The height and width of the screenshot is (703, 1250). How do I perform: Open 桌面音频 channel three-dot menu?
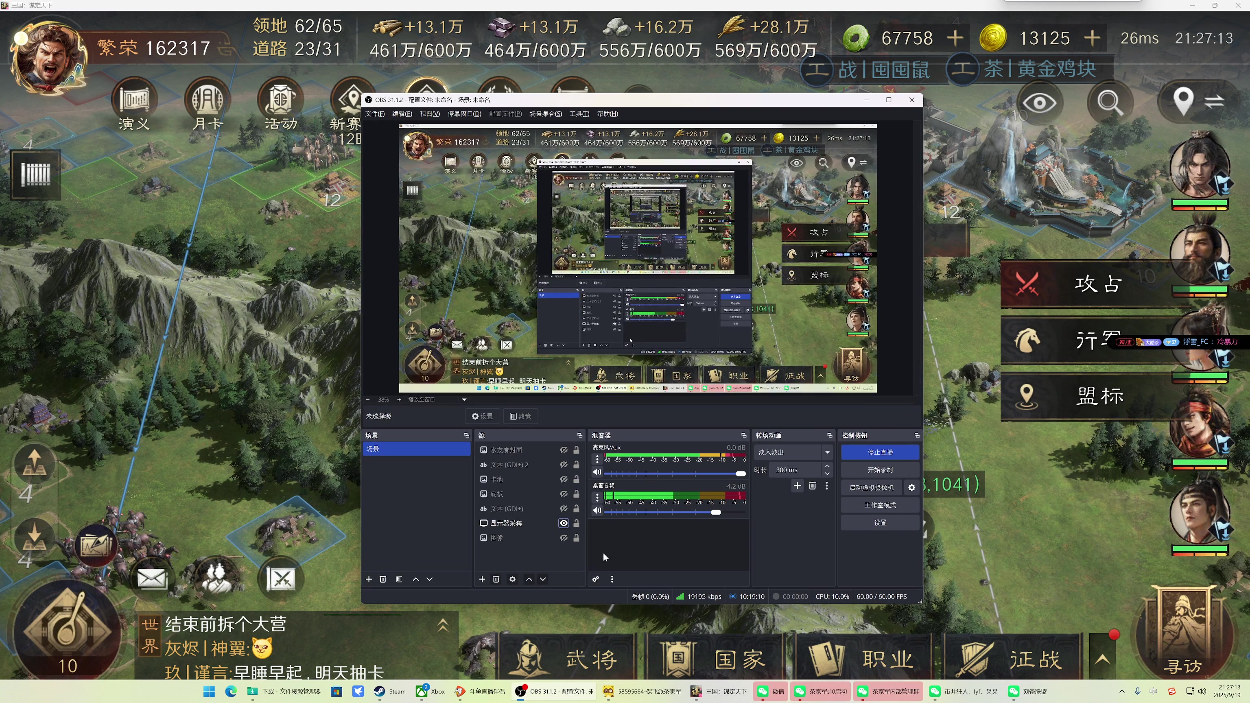pyautogui.click(x=597, y=496)
